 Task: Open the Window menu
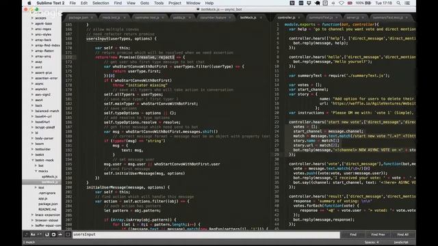pos(193,3)
